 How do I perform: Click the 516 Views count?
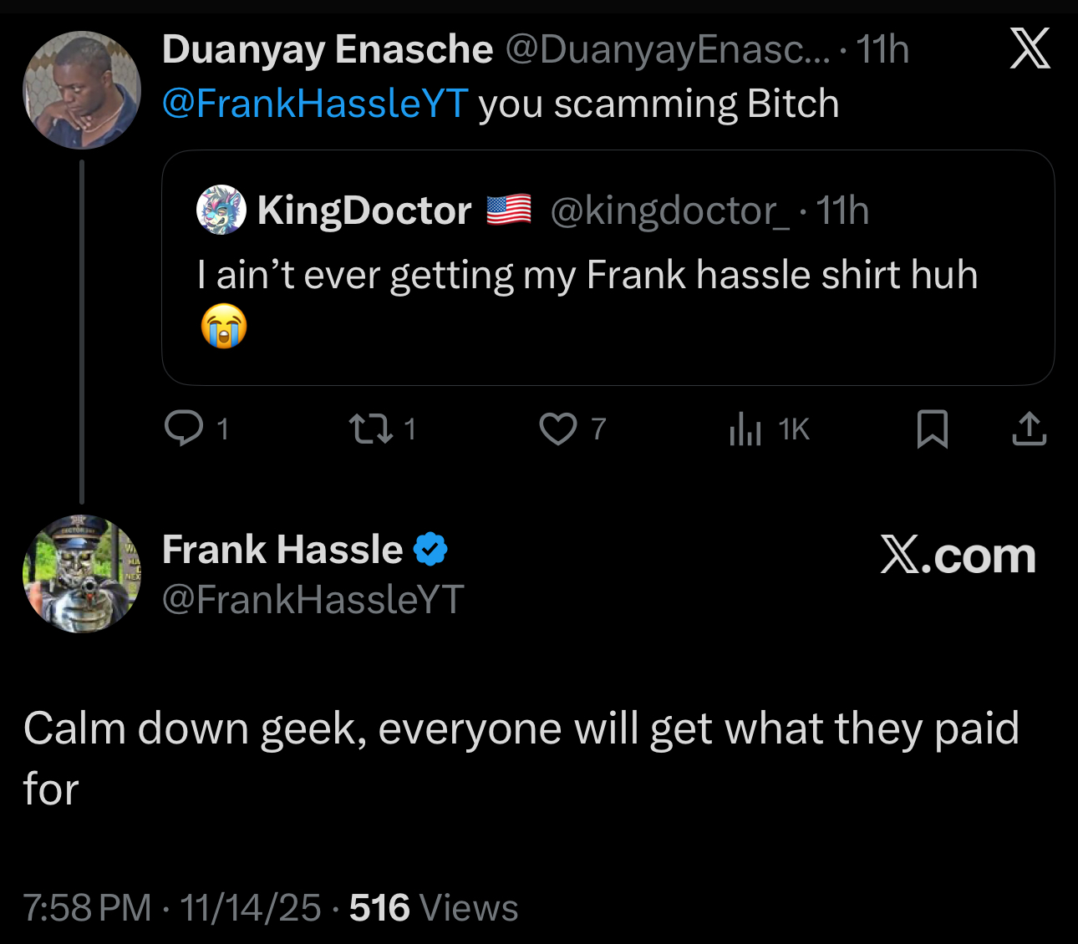433,907
